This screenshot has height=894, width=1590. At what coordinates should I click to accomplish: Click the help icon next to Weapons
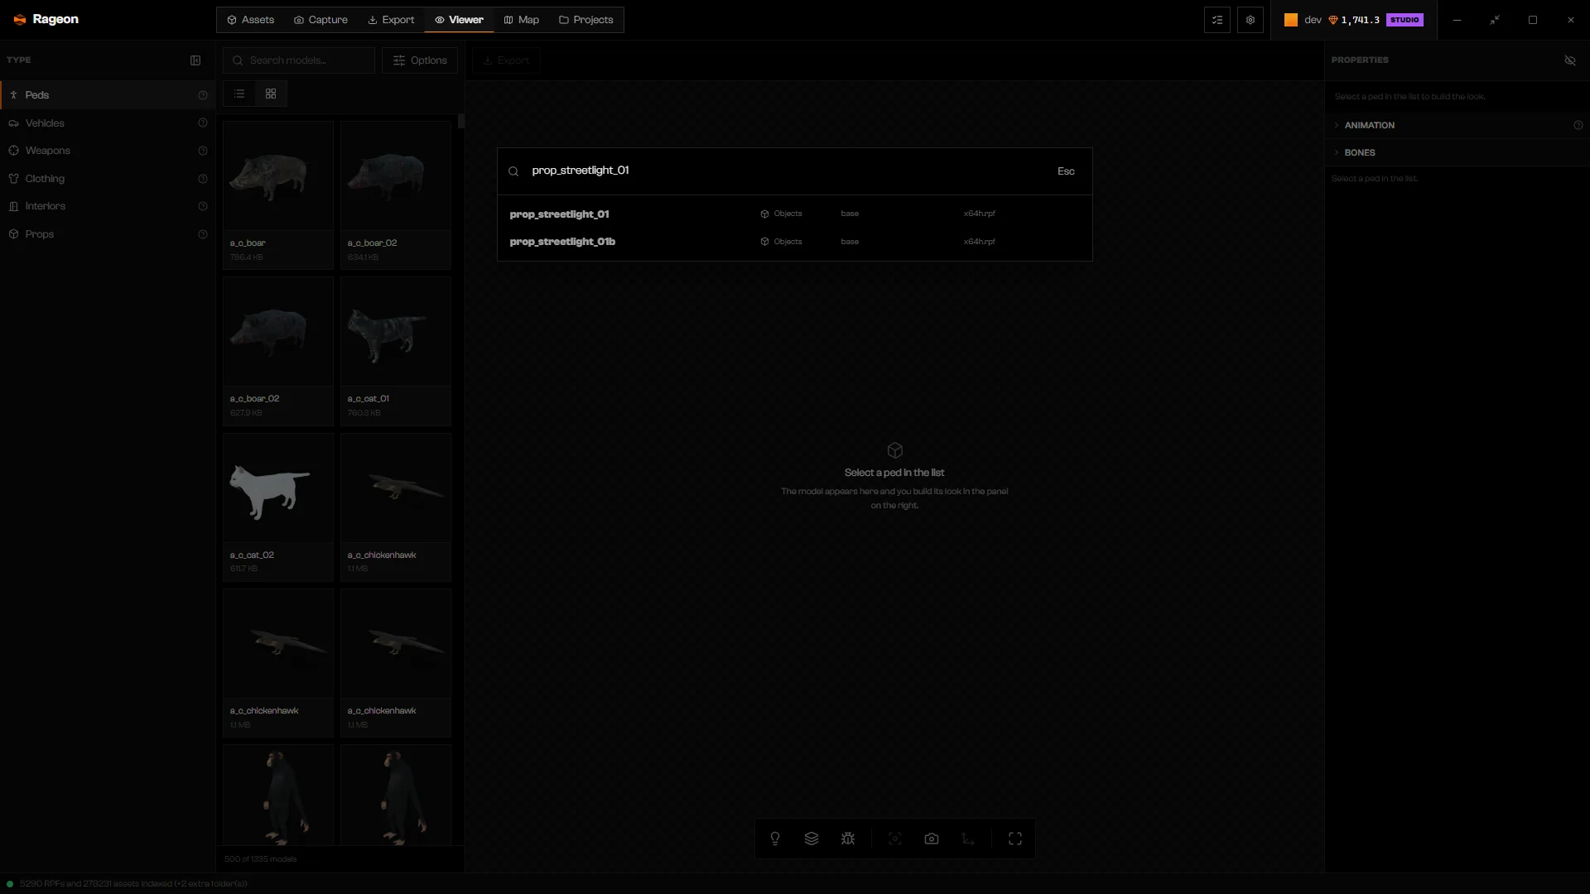(203, 151)
